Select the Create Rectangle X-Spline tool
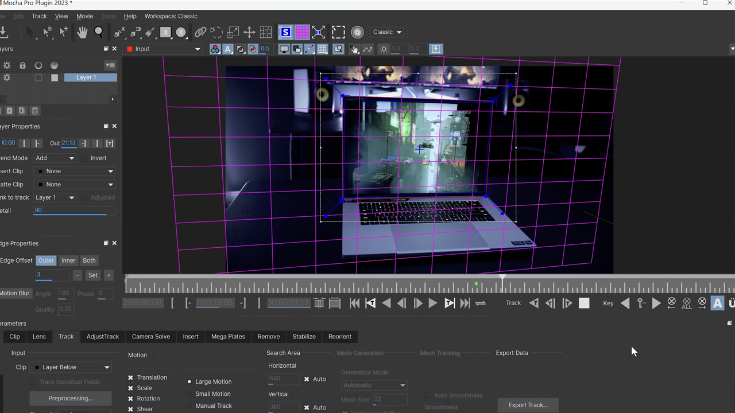 pyautogui.click(x=165, y=32)
